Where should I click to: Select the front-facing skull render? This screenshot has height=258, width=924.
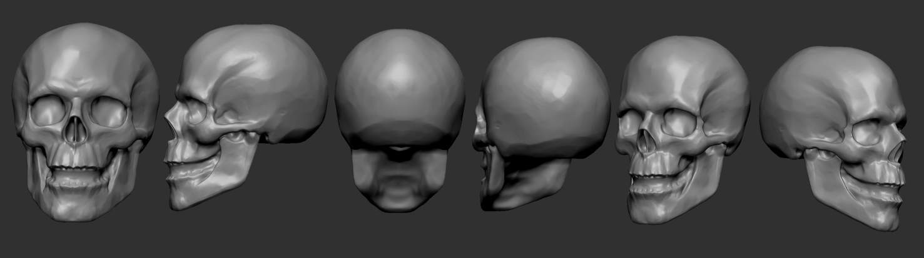pyautogui.click(x=86, y=122)
